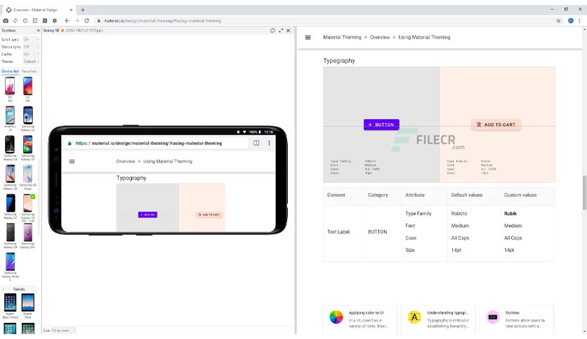Click the Applying color to UI color wheel icon
Viewport: 587px width, 339px height.
click(336, 317)
